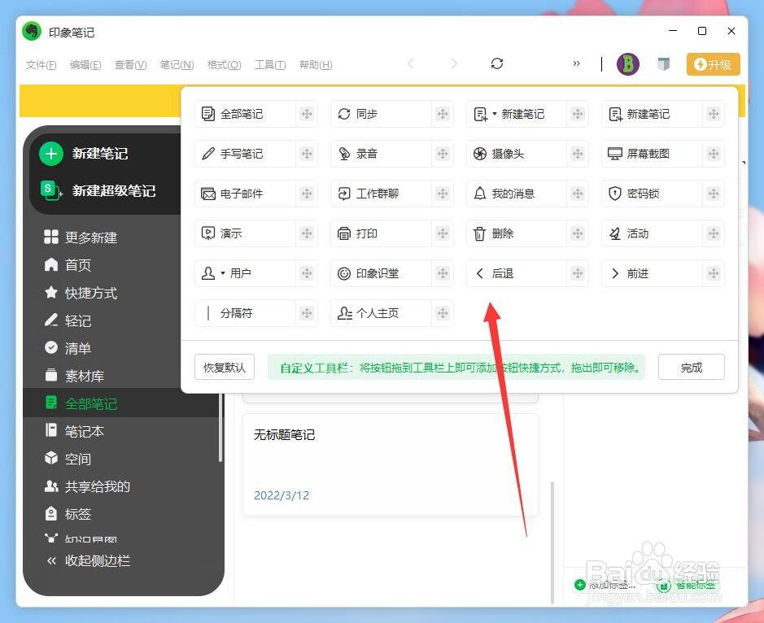Viewport: 764px width, 623px height.
Task: Select 全部笔记 in the sidebar
Action: (x=123, y=403)
